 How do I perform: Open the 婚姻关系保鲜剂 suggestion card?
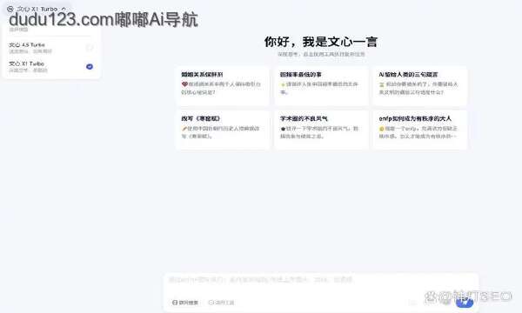coord(223,86)
